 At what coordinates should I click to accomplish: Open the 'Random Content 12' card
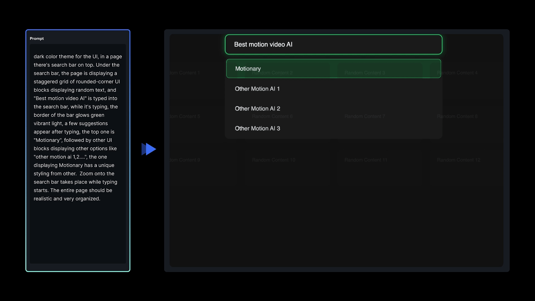coord(459,160)
